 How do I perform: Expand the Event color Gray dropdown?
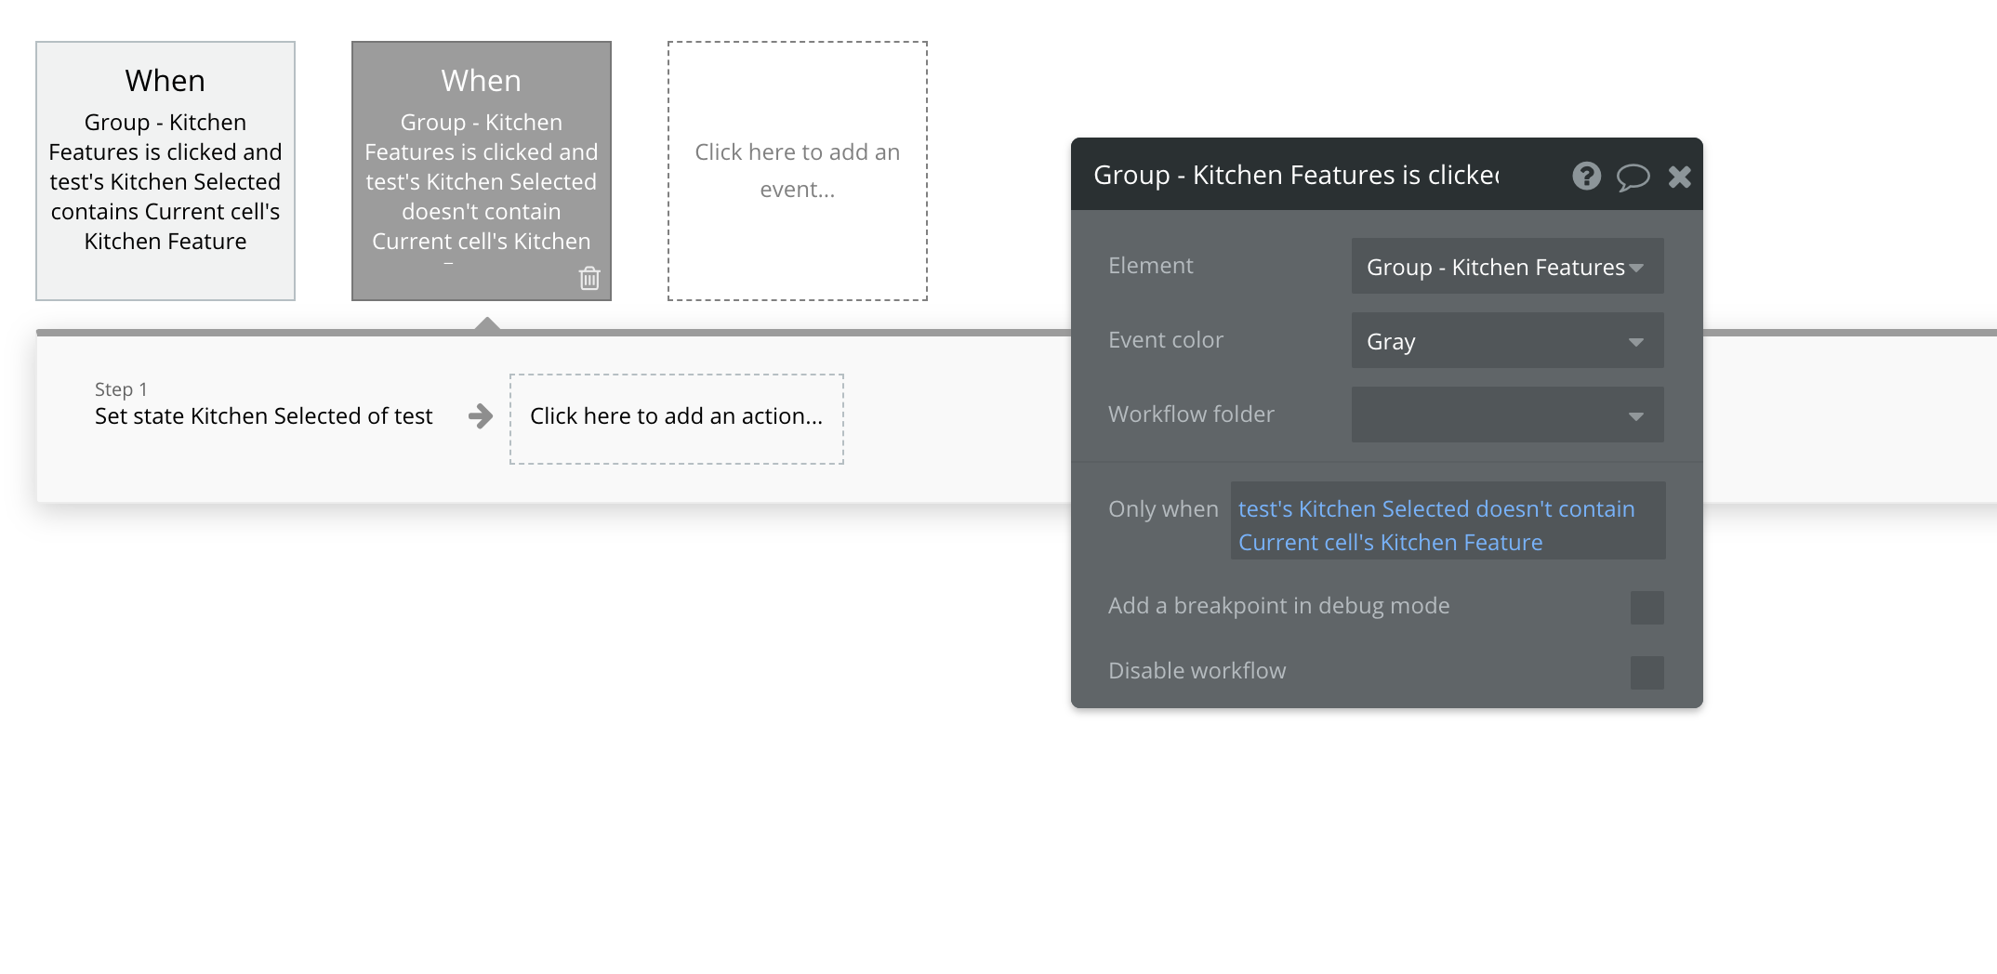pyautogui.click(x=1495, y=341)
